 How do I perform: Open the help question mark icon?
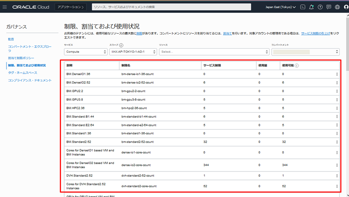[320, 7]
